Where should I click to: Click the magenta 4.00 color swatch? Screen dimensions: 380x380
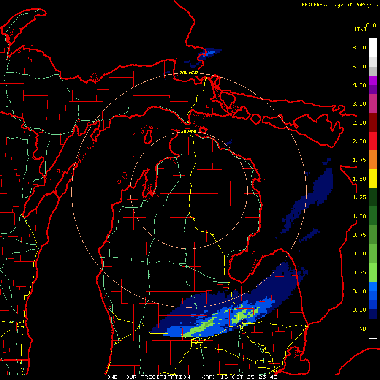[373, 81]
